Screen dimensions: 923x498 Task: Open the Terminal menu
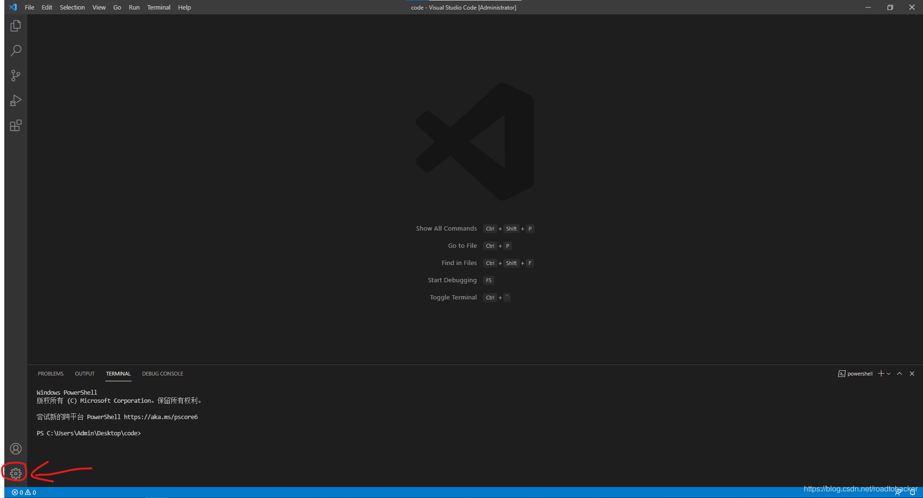pos(159,7)
